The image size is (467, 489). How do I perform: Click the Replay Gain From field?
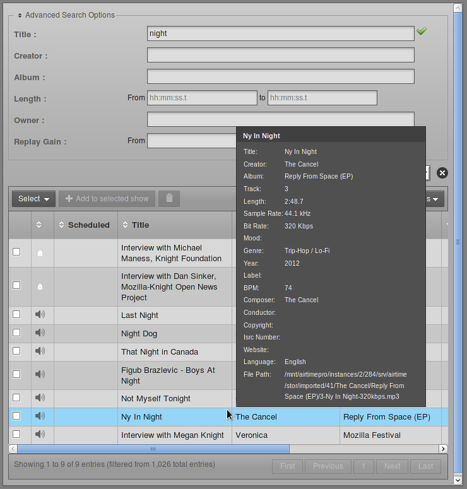(192, 141)
